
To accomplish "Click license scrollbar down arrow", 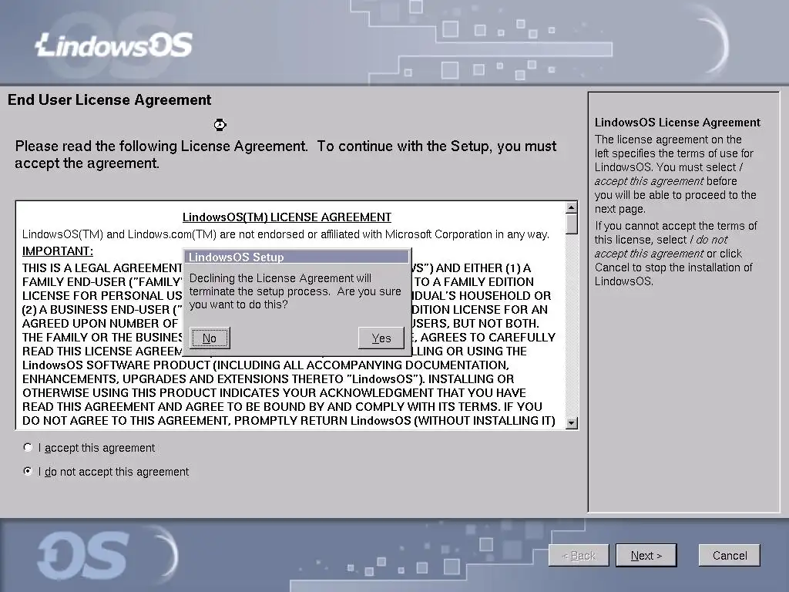I will (571, 423).
